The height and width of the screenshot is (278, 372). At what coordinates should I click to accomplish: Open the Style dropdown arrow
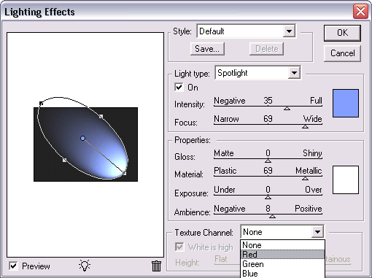tap(289, 31)
